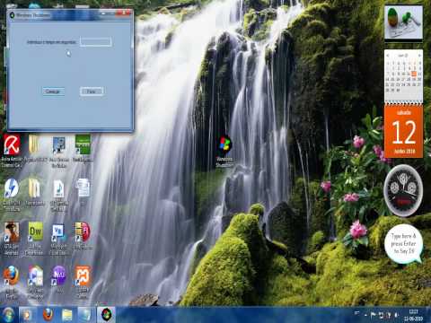The height and width of the screenshot is (323, 431).
Task: Show hidden system tray icons
Action: point(365,315)
